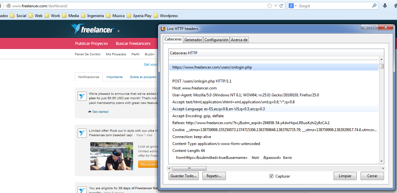Click the Google search input field
The height and width of the screenshot is (193, 397).
pos(334,6)
